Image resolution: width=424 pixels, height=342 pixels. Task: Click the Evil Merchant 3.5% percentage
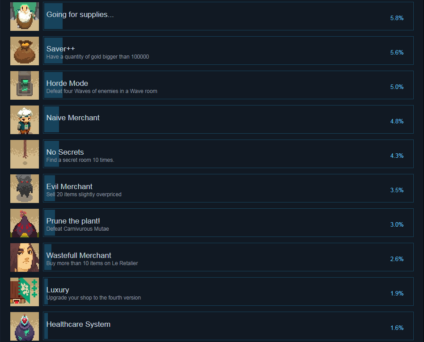click(x=397, y=190)
